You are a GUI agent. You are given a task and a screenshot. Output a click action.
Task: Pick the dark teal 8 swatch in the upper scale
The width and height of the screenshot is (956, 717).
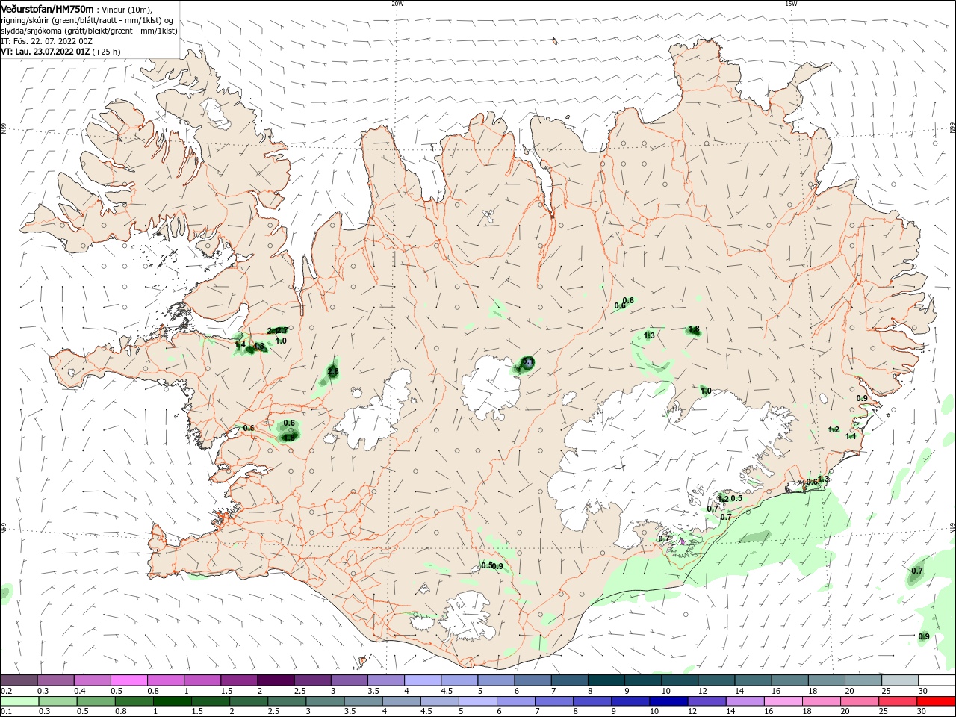tap(606, 680)
